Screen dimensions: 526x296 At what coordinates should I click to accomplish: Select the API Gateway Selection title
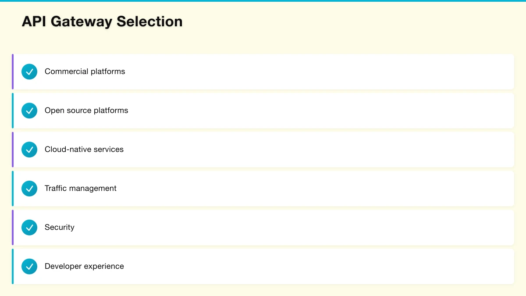click(102, 21)
